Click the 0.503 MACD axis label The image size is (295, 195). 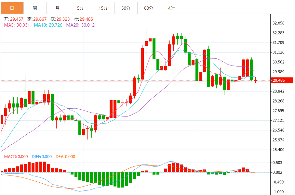tap(277, 163)
